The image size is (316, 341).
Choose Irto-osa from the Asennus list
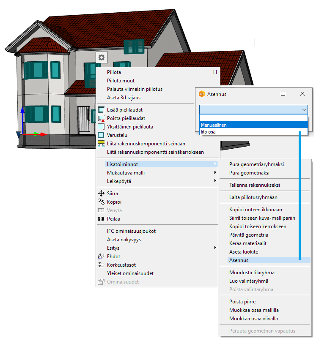click(x=253, y=132)
